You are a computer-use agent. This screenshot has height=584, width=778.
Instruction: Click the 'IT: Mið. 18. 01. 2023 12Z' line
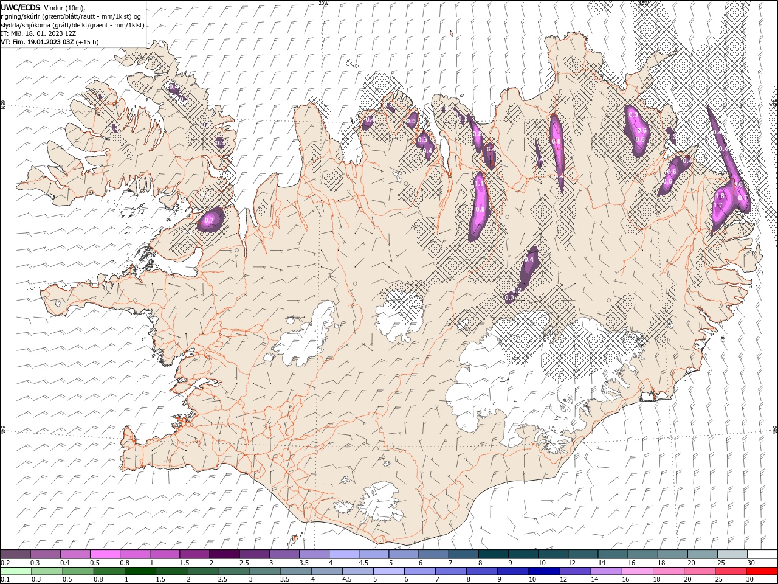pyautogui.click(x=38, y=33)
